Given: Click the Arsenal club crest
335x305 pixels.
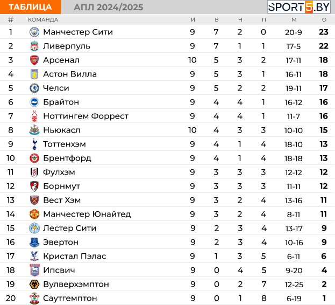Looking at the screenshot, I should (x=34, y=60).
